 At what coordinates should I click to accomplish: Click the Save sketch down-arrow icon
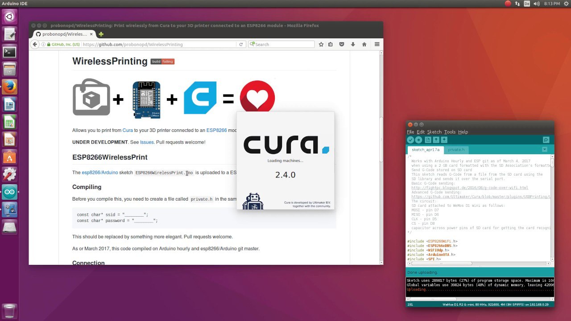point(444,140)
